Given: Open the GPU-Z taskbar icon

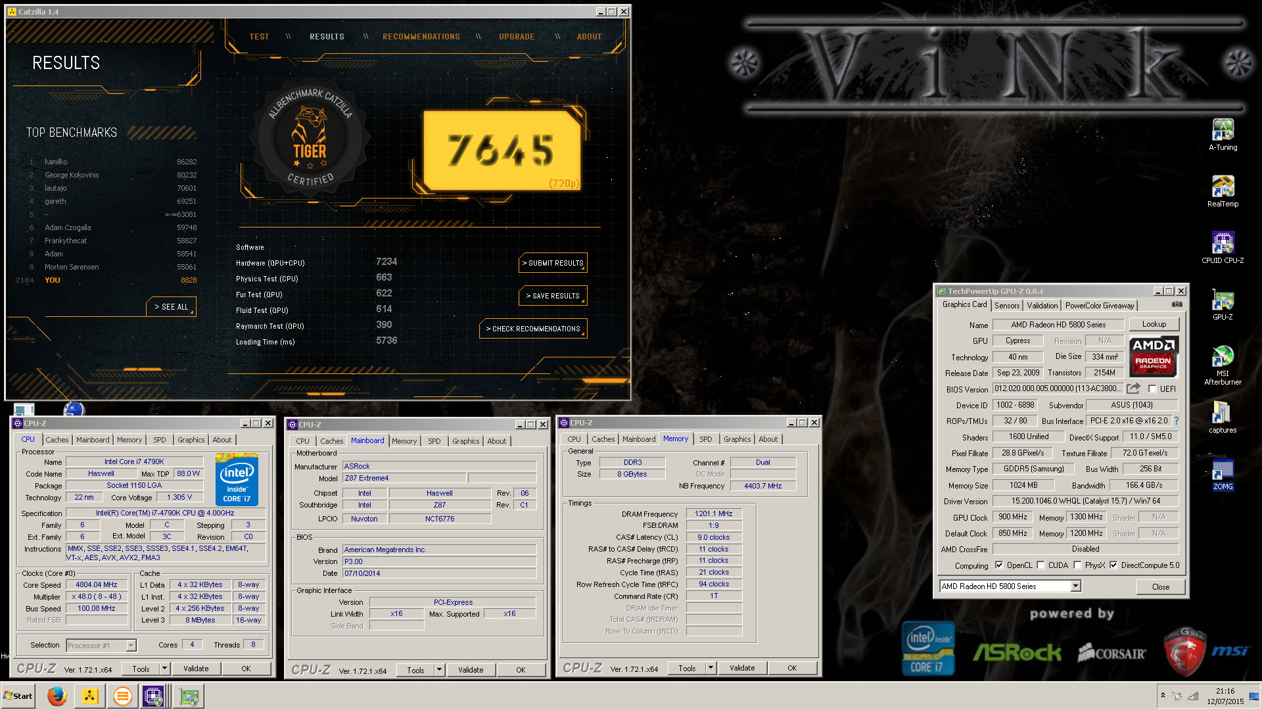Looking at the screenshot, I should [189, 696].
